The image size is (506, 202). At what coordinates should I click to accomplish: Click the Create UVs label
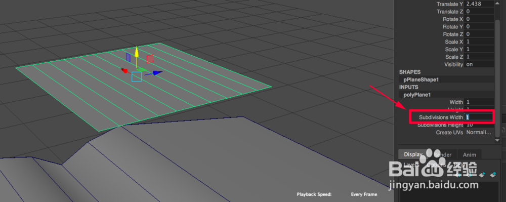pos(449,132)
